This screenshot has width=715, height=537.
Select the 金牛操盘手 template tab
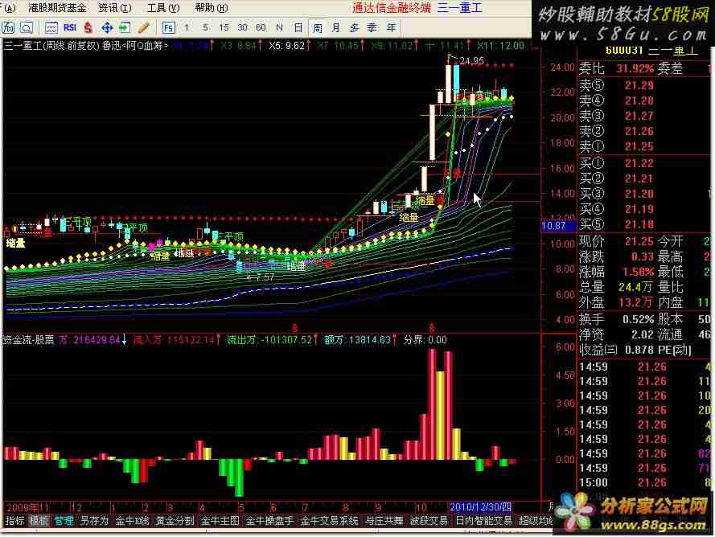pyautogui.click(x=269, y=521)
